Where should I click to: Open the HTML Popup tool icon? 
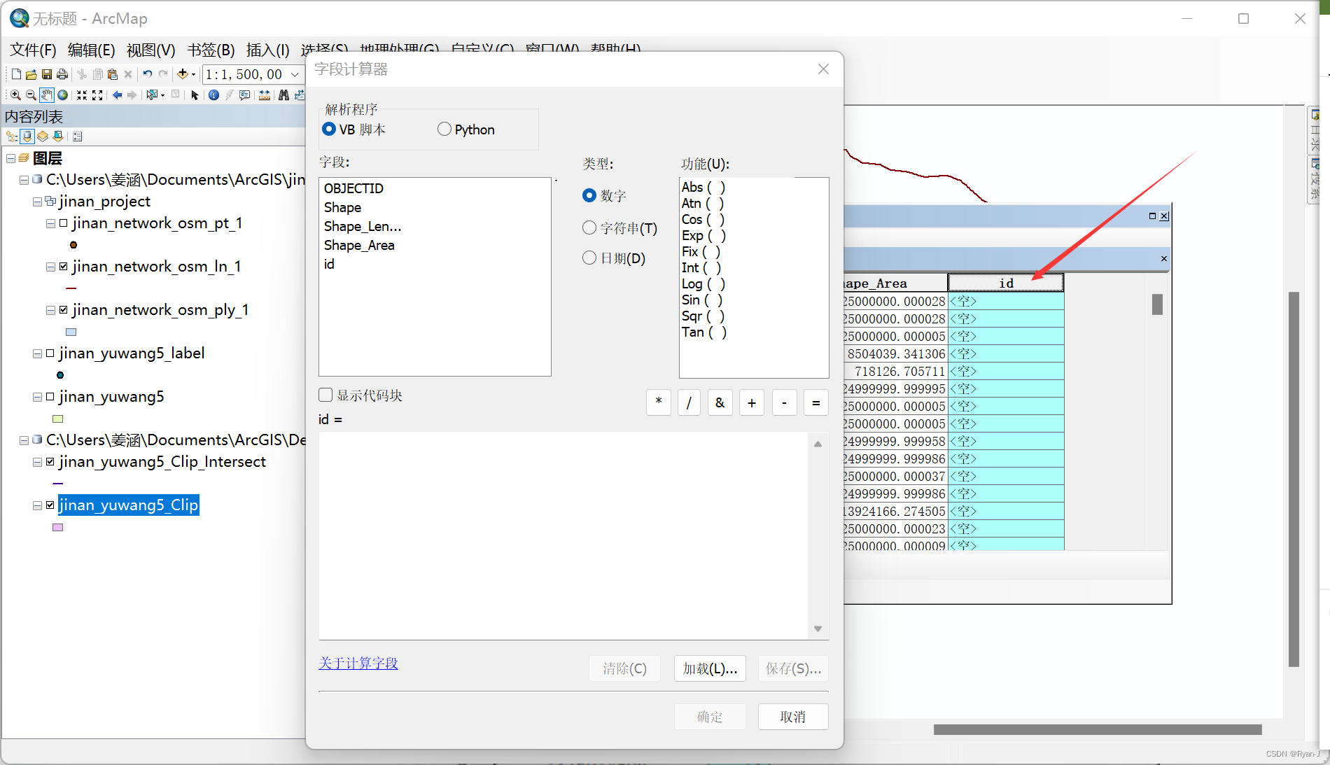244,95
